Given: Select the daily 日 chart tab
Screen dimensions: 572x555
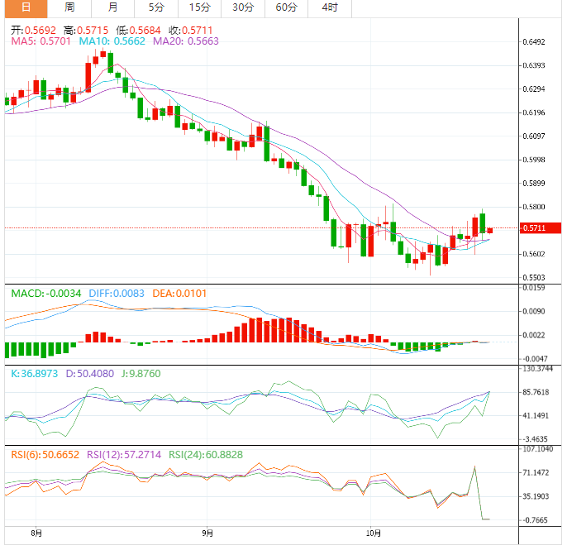Looking at the screenshot, I should pos(26,7).
